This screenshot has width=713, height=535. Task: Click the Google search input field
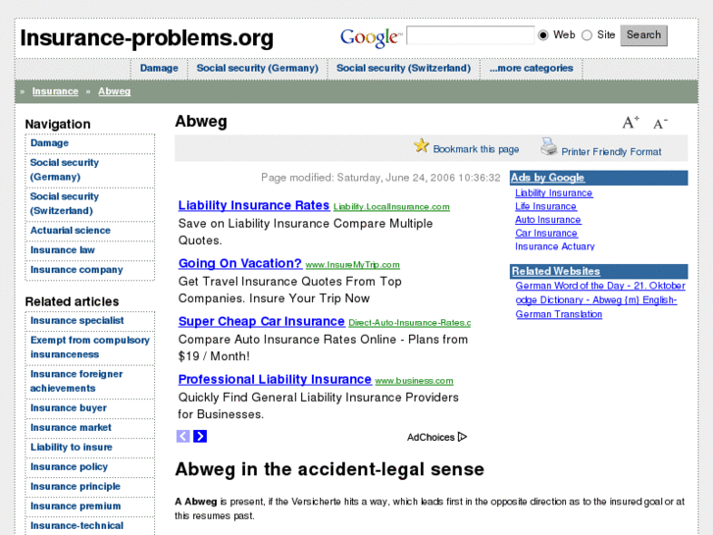coord(470,35)
